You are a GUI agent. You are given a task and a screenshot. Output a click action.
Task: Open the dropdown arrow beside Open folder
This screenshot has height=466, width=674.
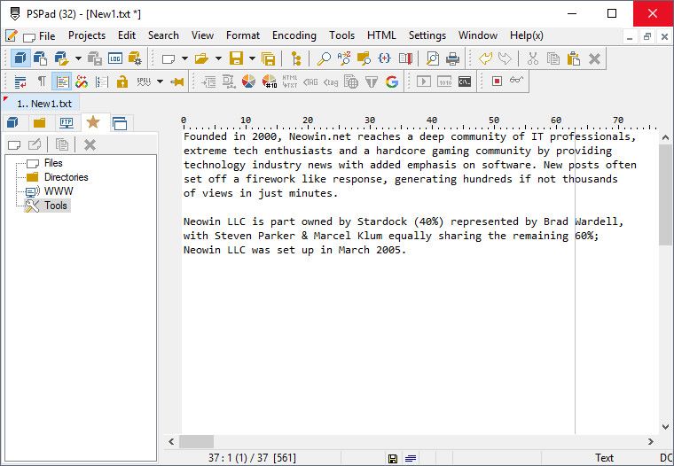pyautogui.click(x=218, y=58)
